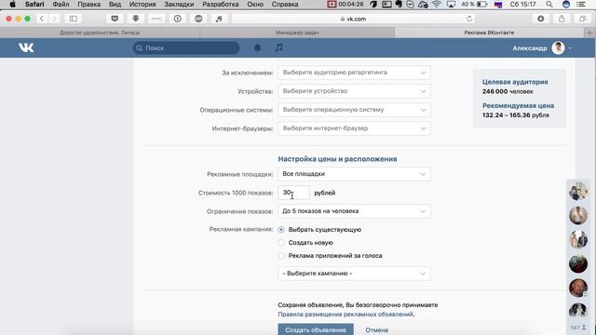Open Notification Center list icon

tap(581, 4)
